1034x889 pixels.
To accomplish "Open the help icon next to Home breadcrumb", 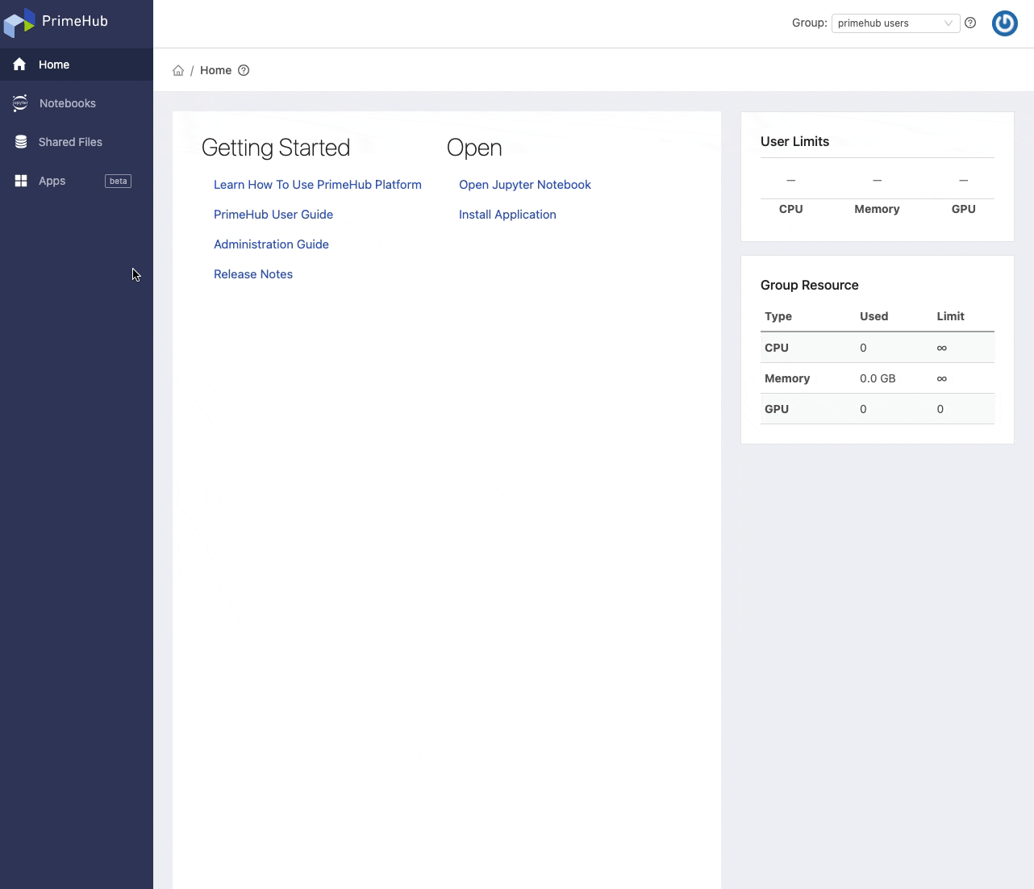I will (244, 70).
